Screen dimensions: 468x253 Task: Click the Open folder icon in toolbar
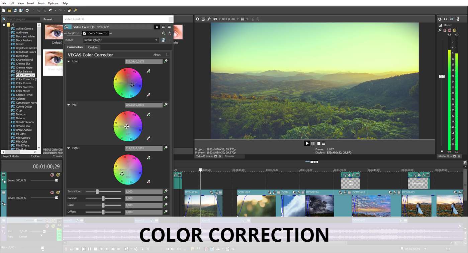coord(9,10)
